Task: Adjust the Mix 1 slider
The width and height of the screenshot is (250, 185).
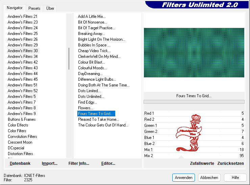Action: point(194,149)
